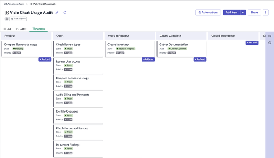Screen dimensions: 274x158
Task: Open the three-dot more options menu
Action: (265, 13)
